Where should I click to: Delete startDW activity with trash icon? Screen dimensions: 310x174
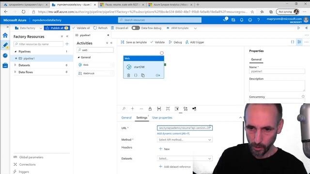(128, 75)
